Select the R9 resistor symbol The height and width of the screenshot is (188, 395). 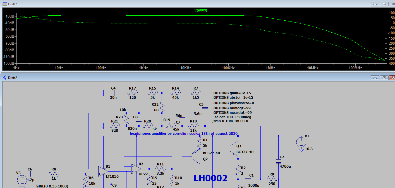coord(272,179)
